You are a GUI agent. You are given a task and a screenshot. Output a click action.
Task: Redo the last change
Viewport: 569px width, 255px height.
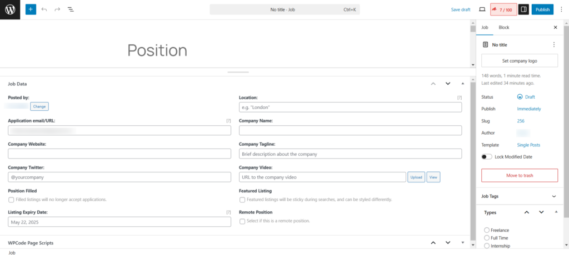pyautogui.click(x=57, y=10)
